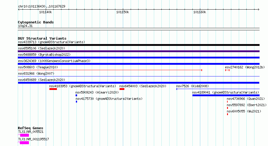Click the nsv4734966 red tick mark
268x146 pixels.
pos(227,102)
